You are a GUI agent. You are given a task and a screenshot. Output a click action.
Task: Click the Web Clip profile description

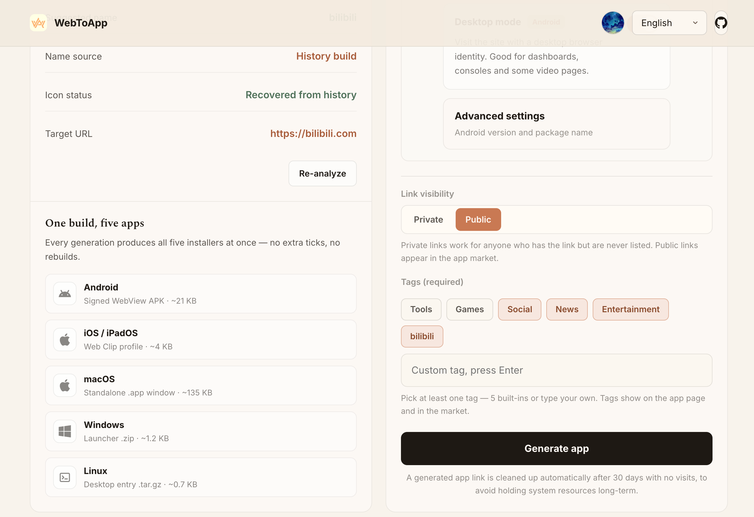(128, 347)
